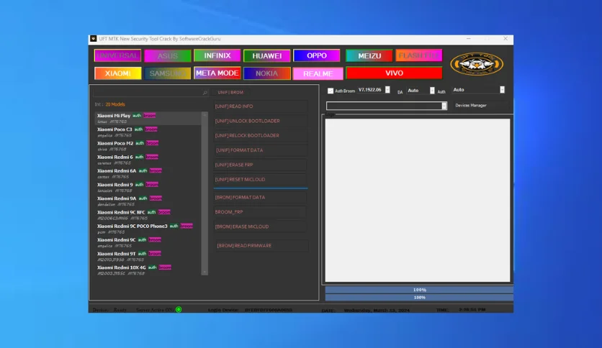The image size is (602, 348).
Task: Close the UFT MTK tool window
Action: (506, 39)
